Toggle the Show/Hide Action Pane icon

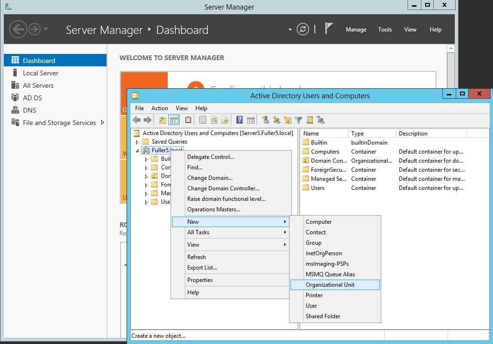(x=251, y=120)
